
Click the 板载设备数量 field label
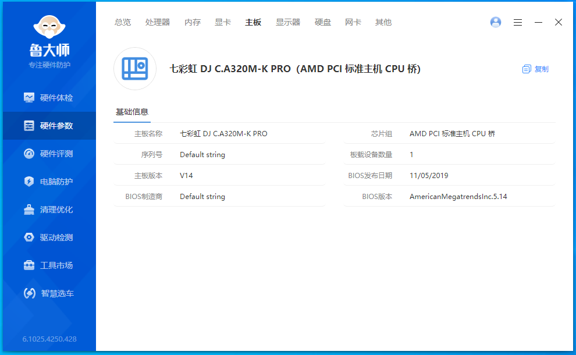[371, 155]
